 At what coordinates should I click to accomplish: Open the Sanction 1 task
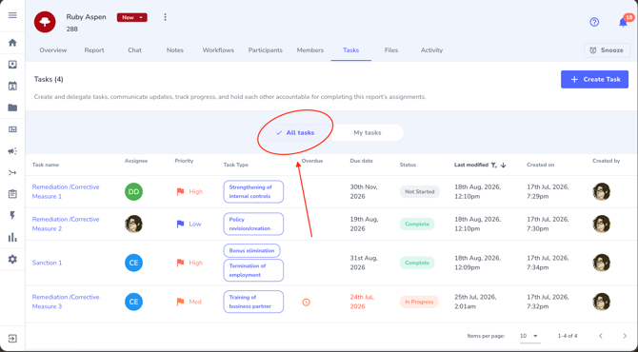point(48,263)
